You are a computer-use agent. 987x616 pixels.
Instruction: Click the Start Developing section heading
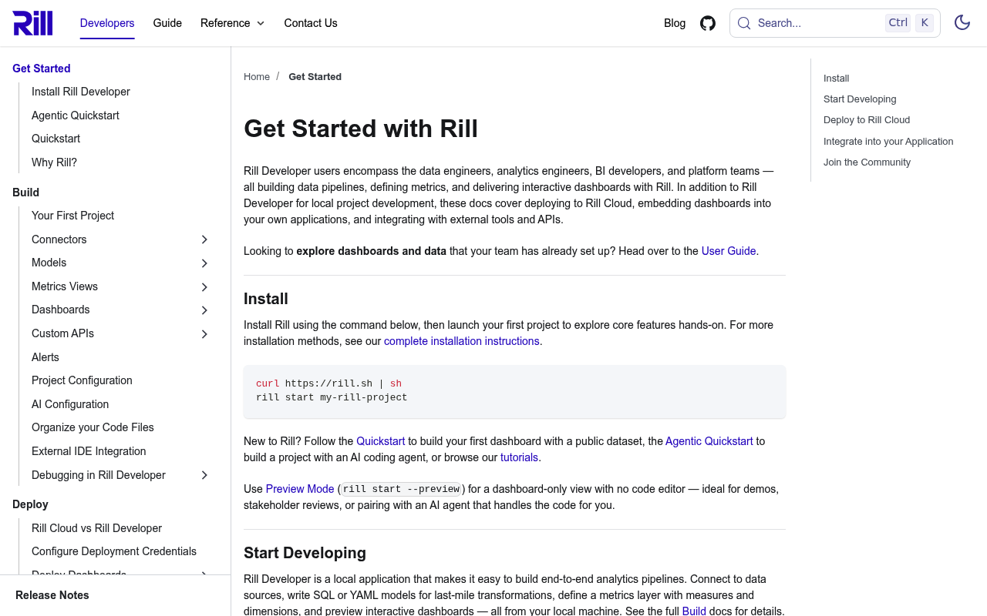305,553
